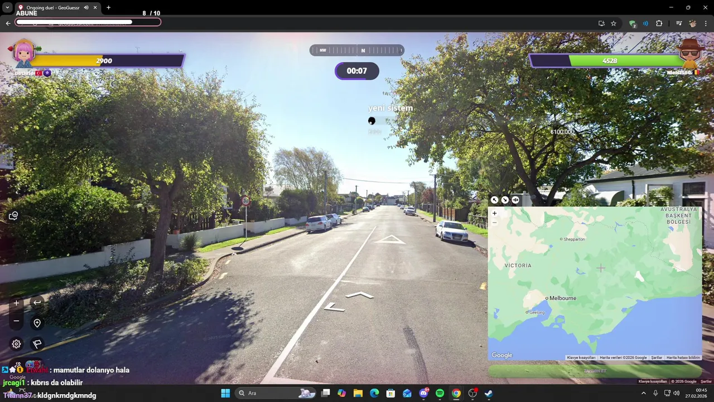Image resolution: width=714 pixels, height=402 pixels.
Task: Open Harita hatası bildirin link
Action: 683,357
